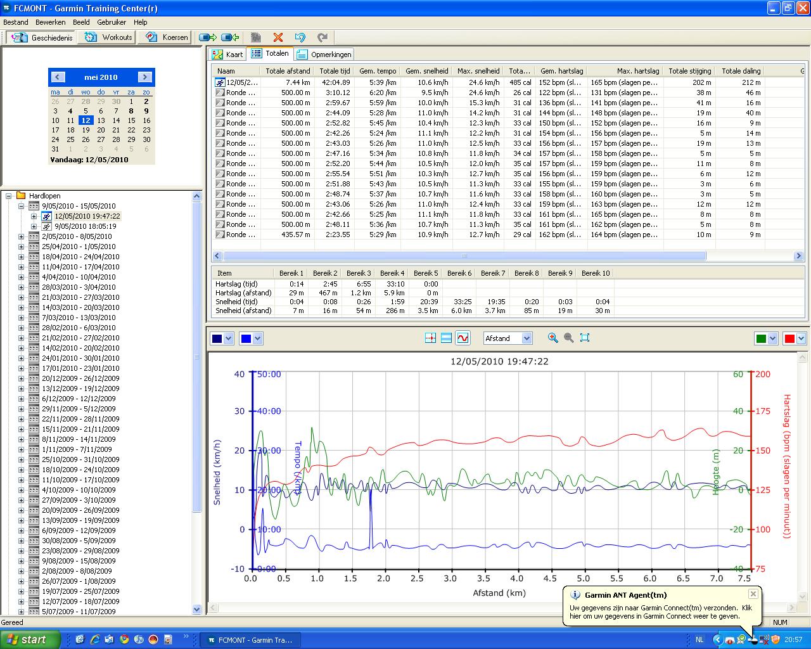Open the red heart rate series color dropdown

(801, 338)
